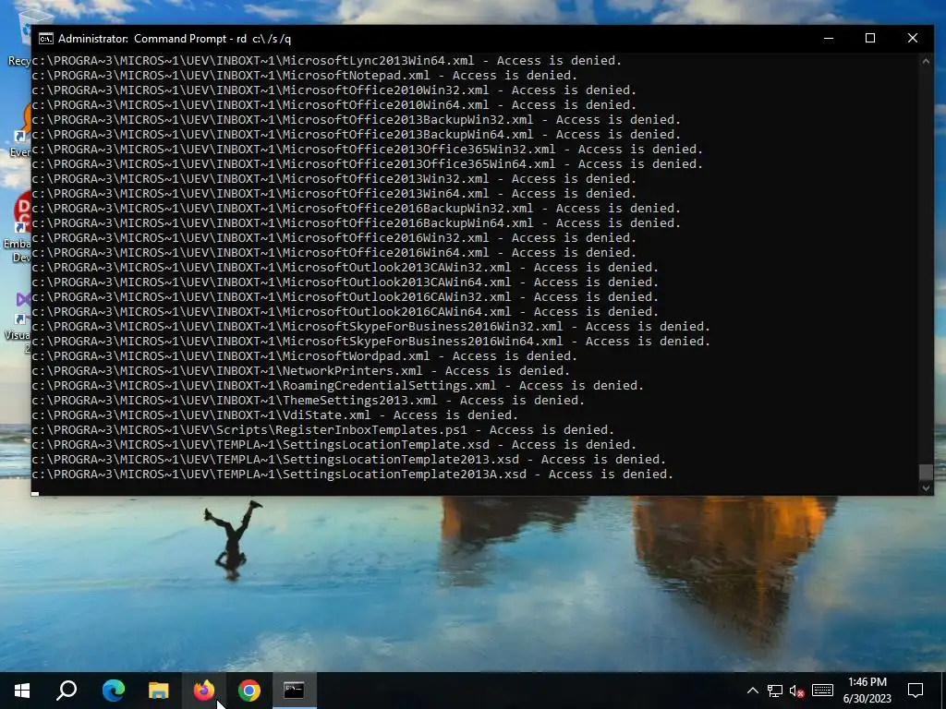Viewport: 946px width, 709px height.
Task: Open the Windows Start menu
Action: pyautogui.click(x=22, y=691)
